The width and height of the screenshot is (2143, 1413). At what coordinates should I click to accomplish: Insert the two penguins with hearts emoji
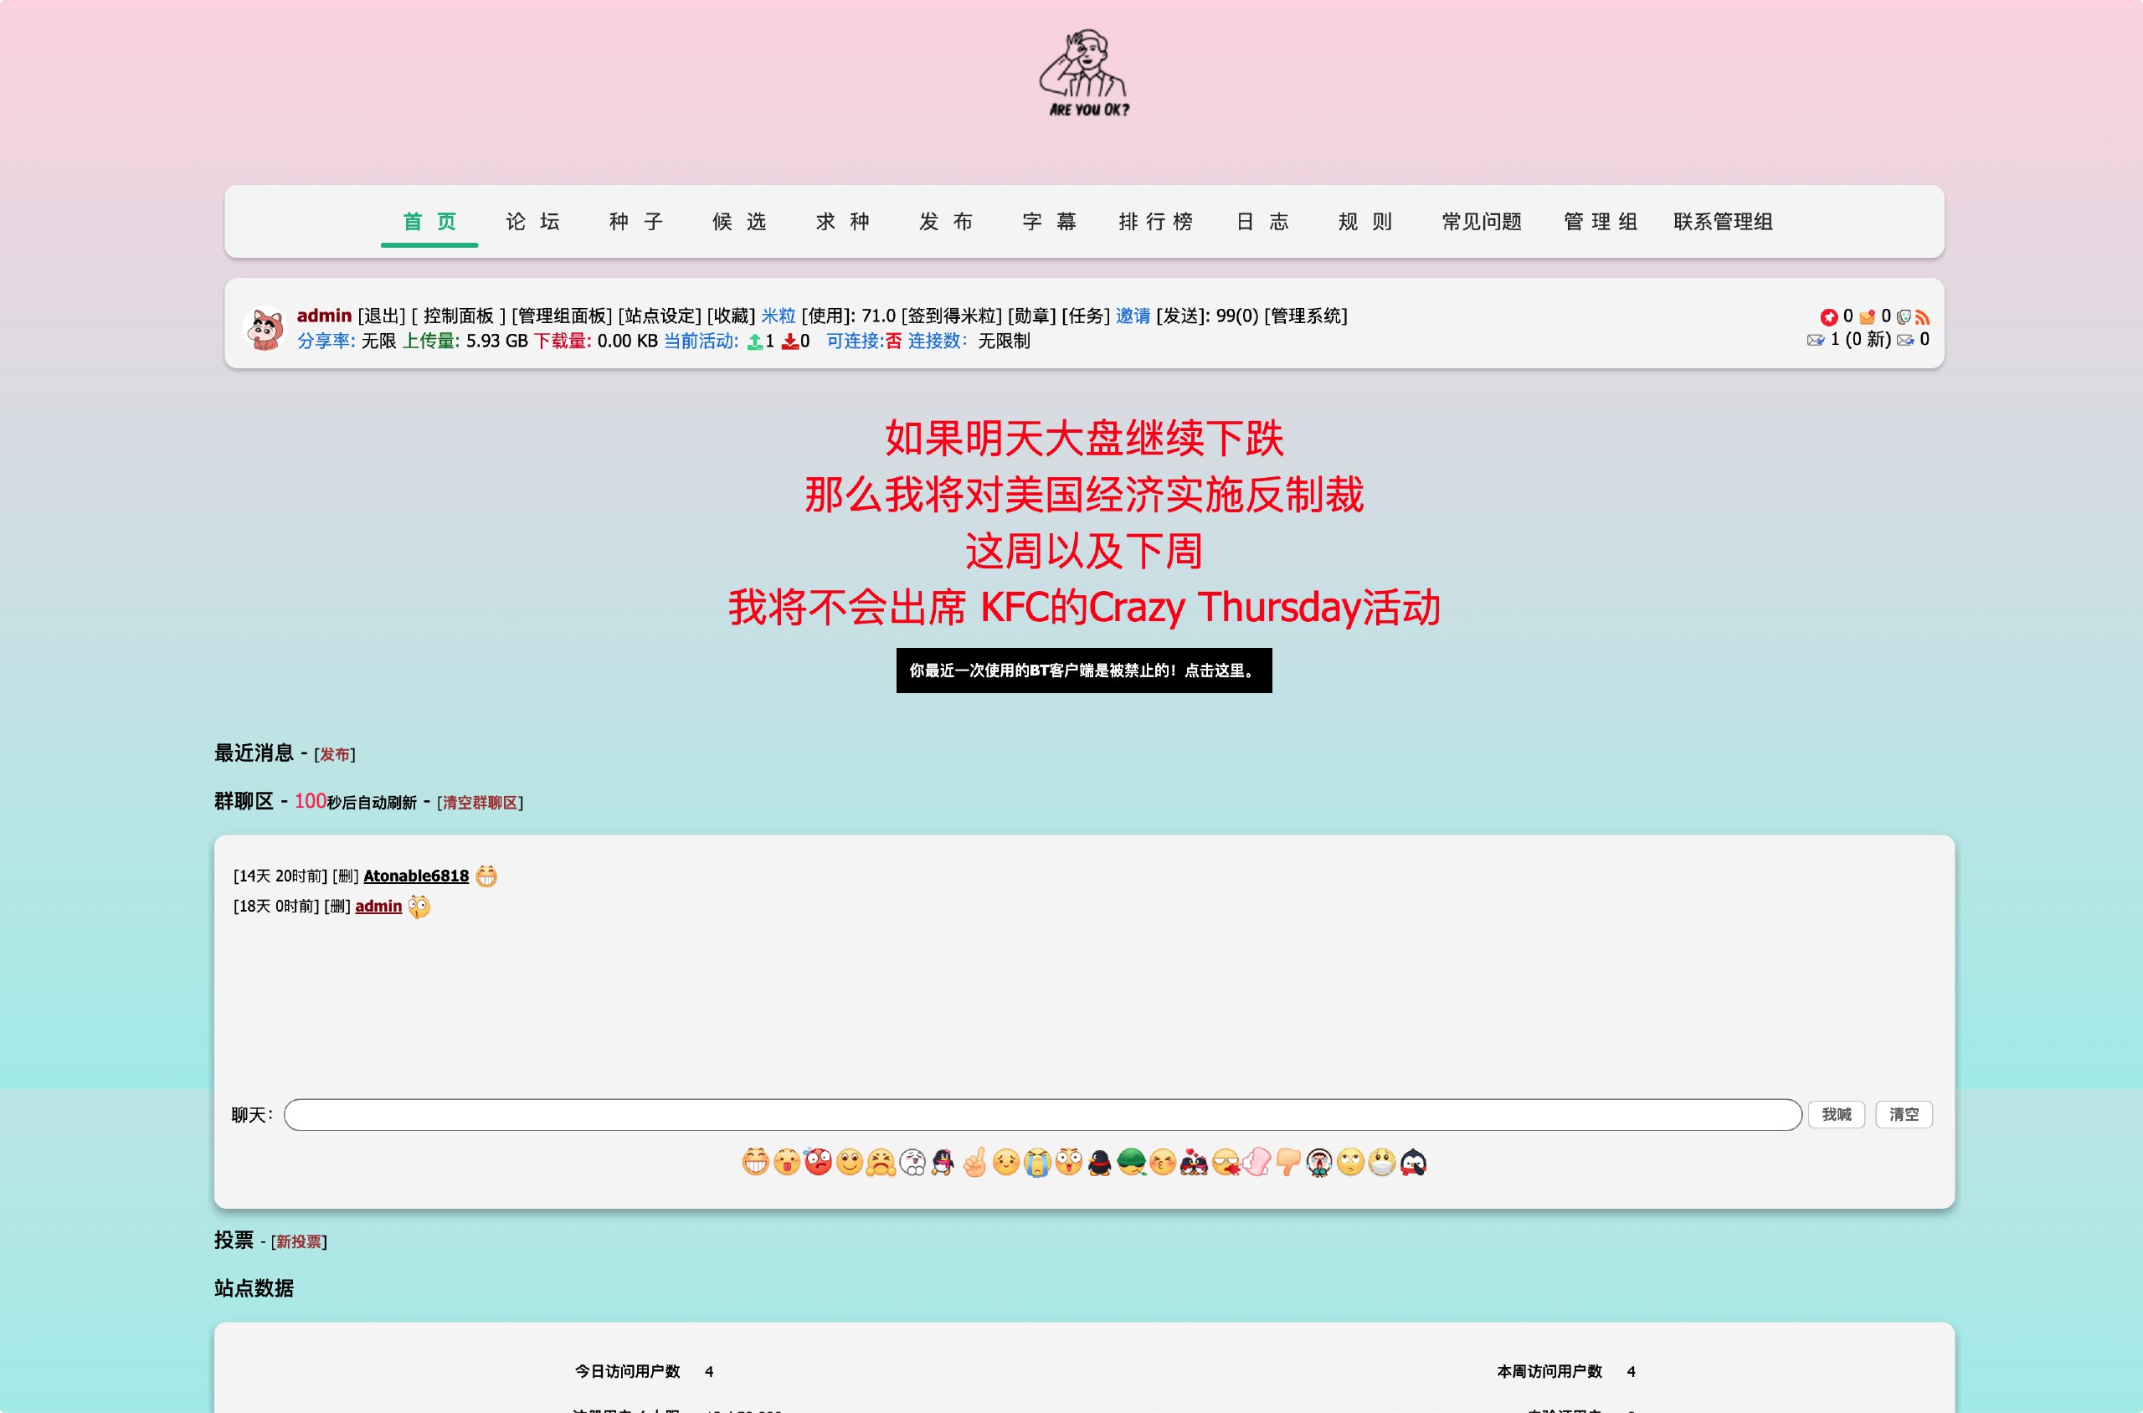pos(1194,1163)
